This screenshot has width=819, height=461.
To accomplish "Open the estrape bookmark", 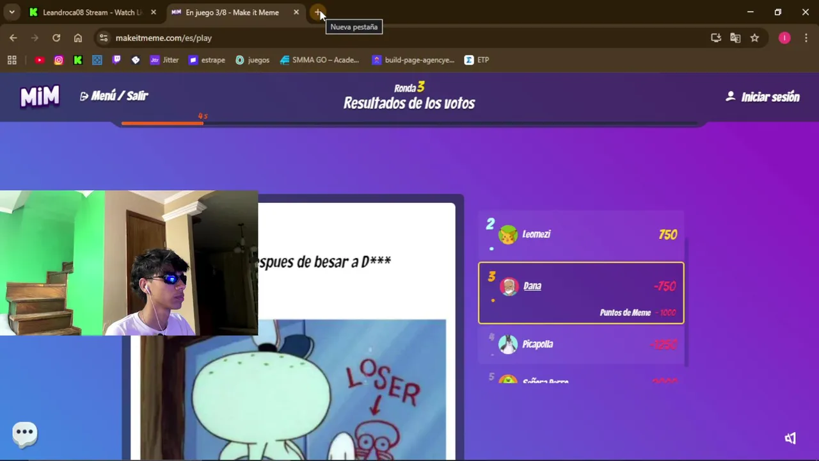I will 207,60.
